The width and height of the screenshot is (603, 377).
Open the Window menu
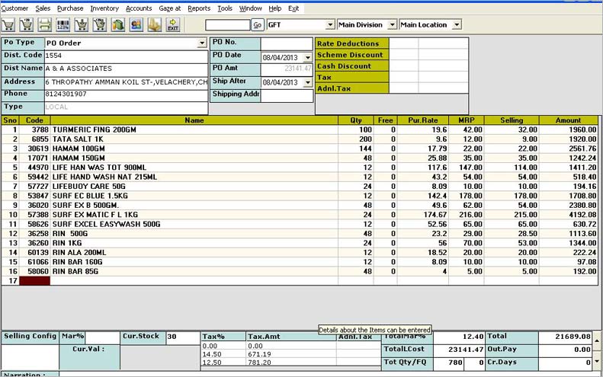coord(250,8)
